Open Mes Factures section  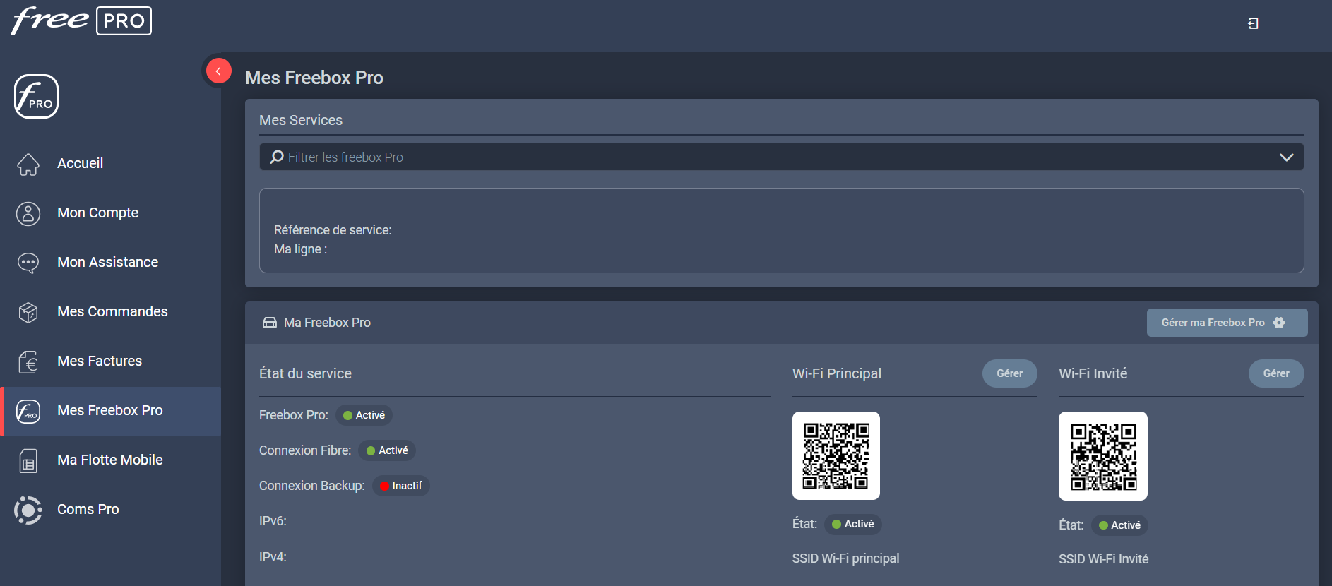click(x=110, y=361)
